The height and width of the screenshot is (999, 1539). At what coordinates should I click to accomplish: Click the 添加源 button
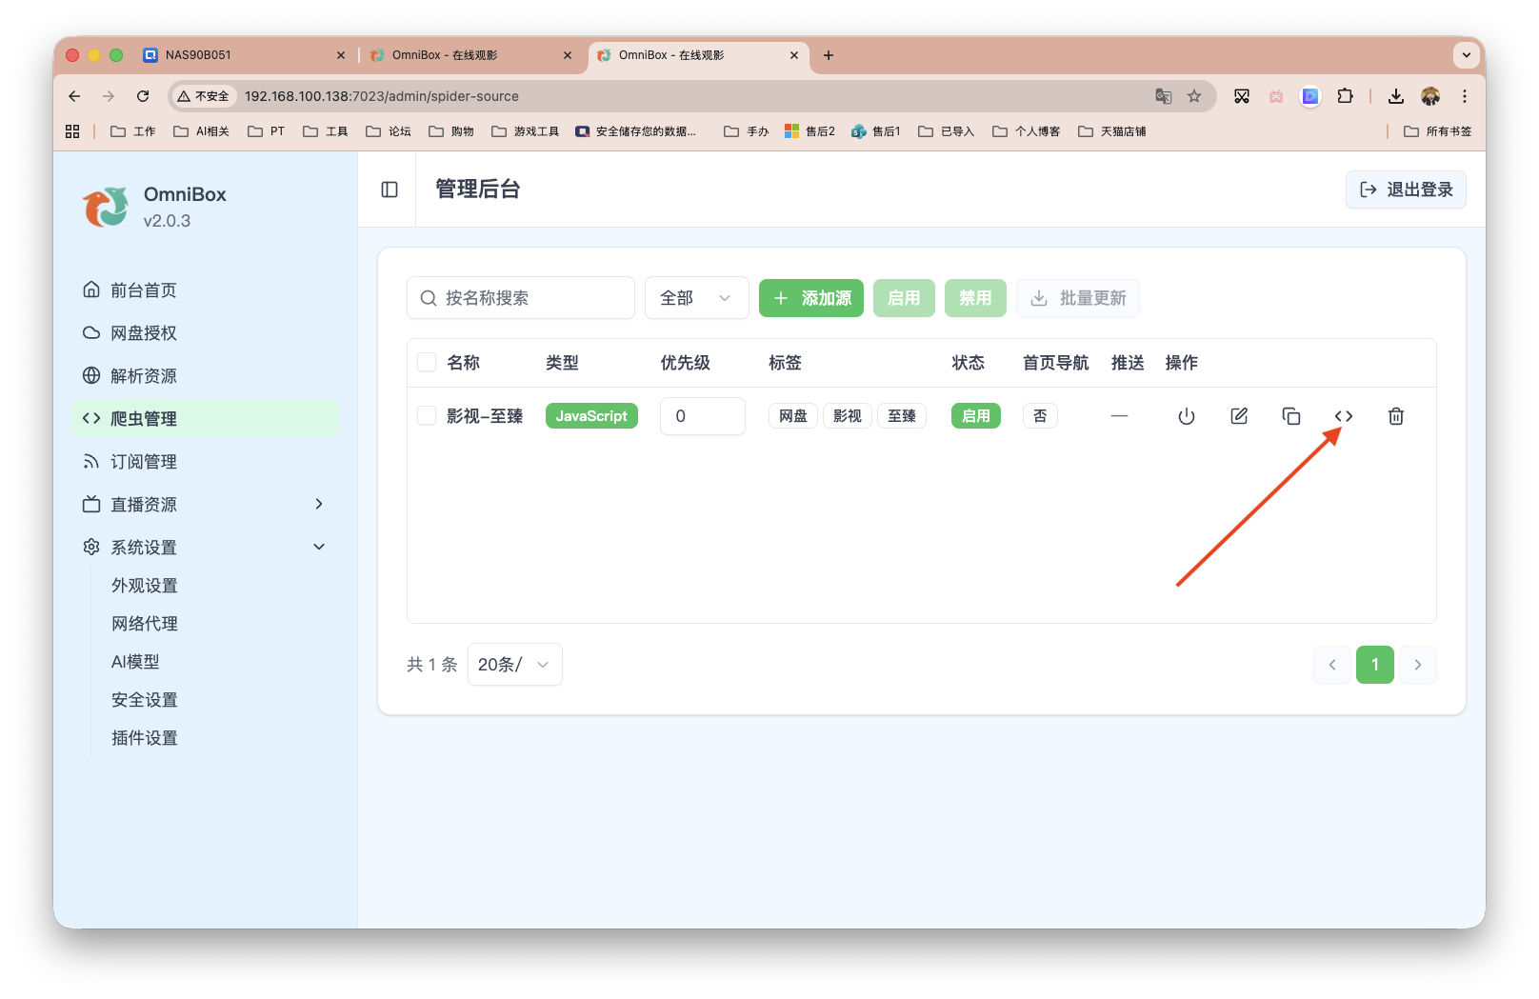point(810,297)
